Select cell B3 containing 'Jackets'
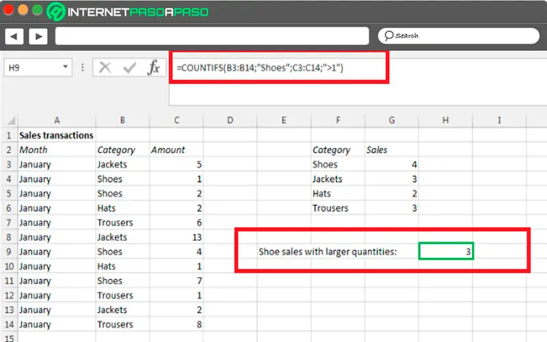 pos(122,164)
